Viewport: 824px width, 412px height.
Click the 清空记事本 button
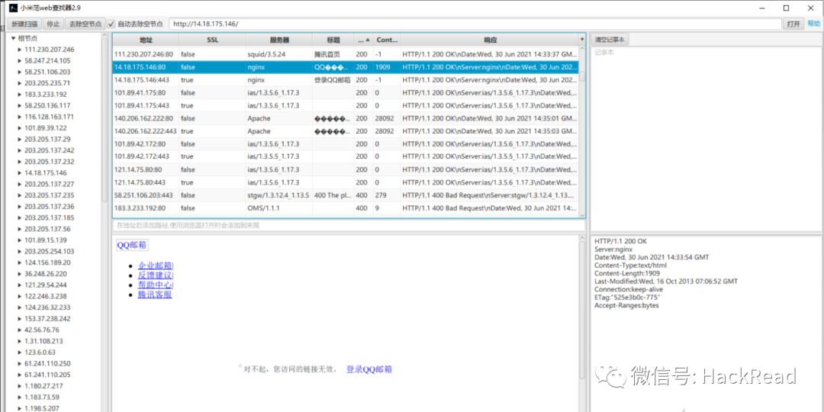[610, 40]
